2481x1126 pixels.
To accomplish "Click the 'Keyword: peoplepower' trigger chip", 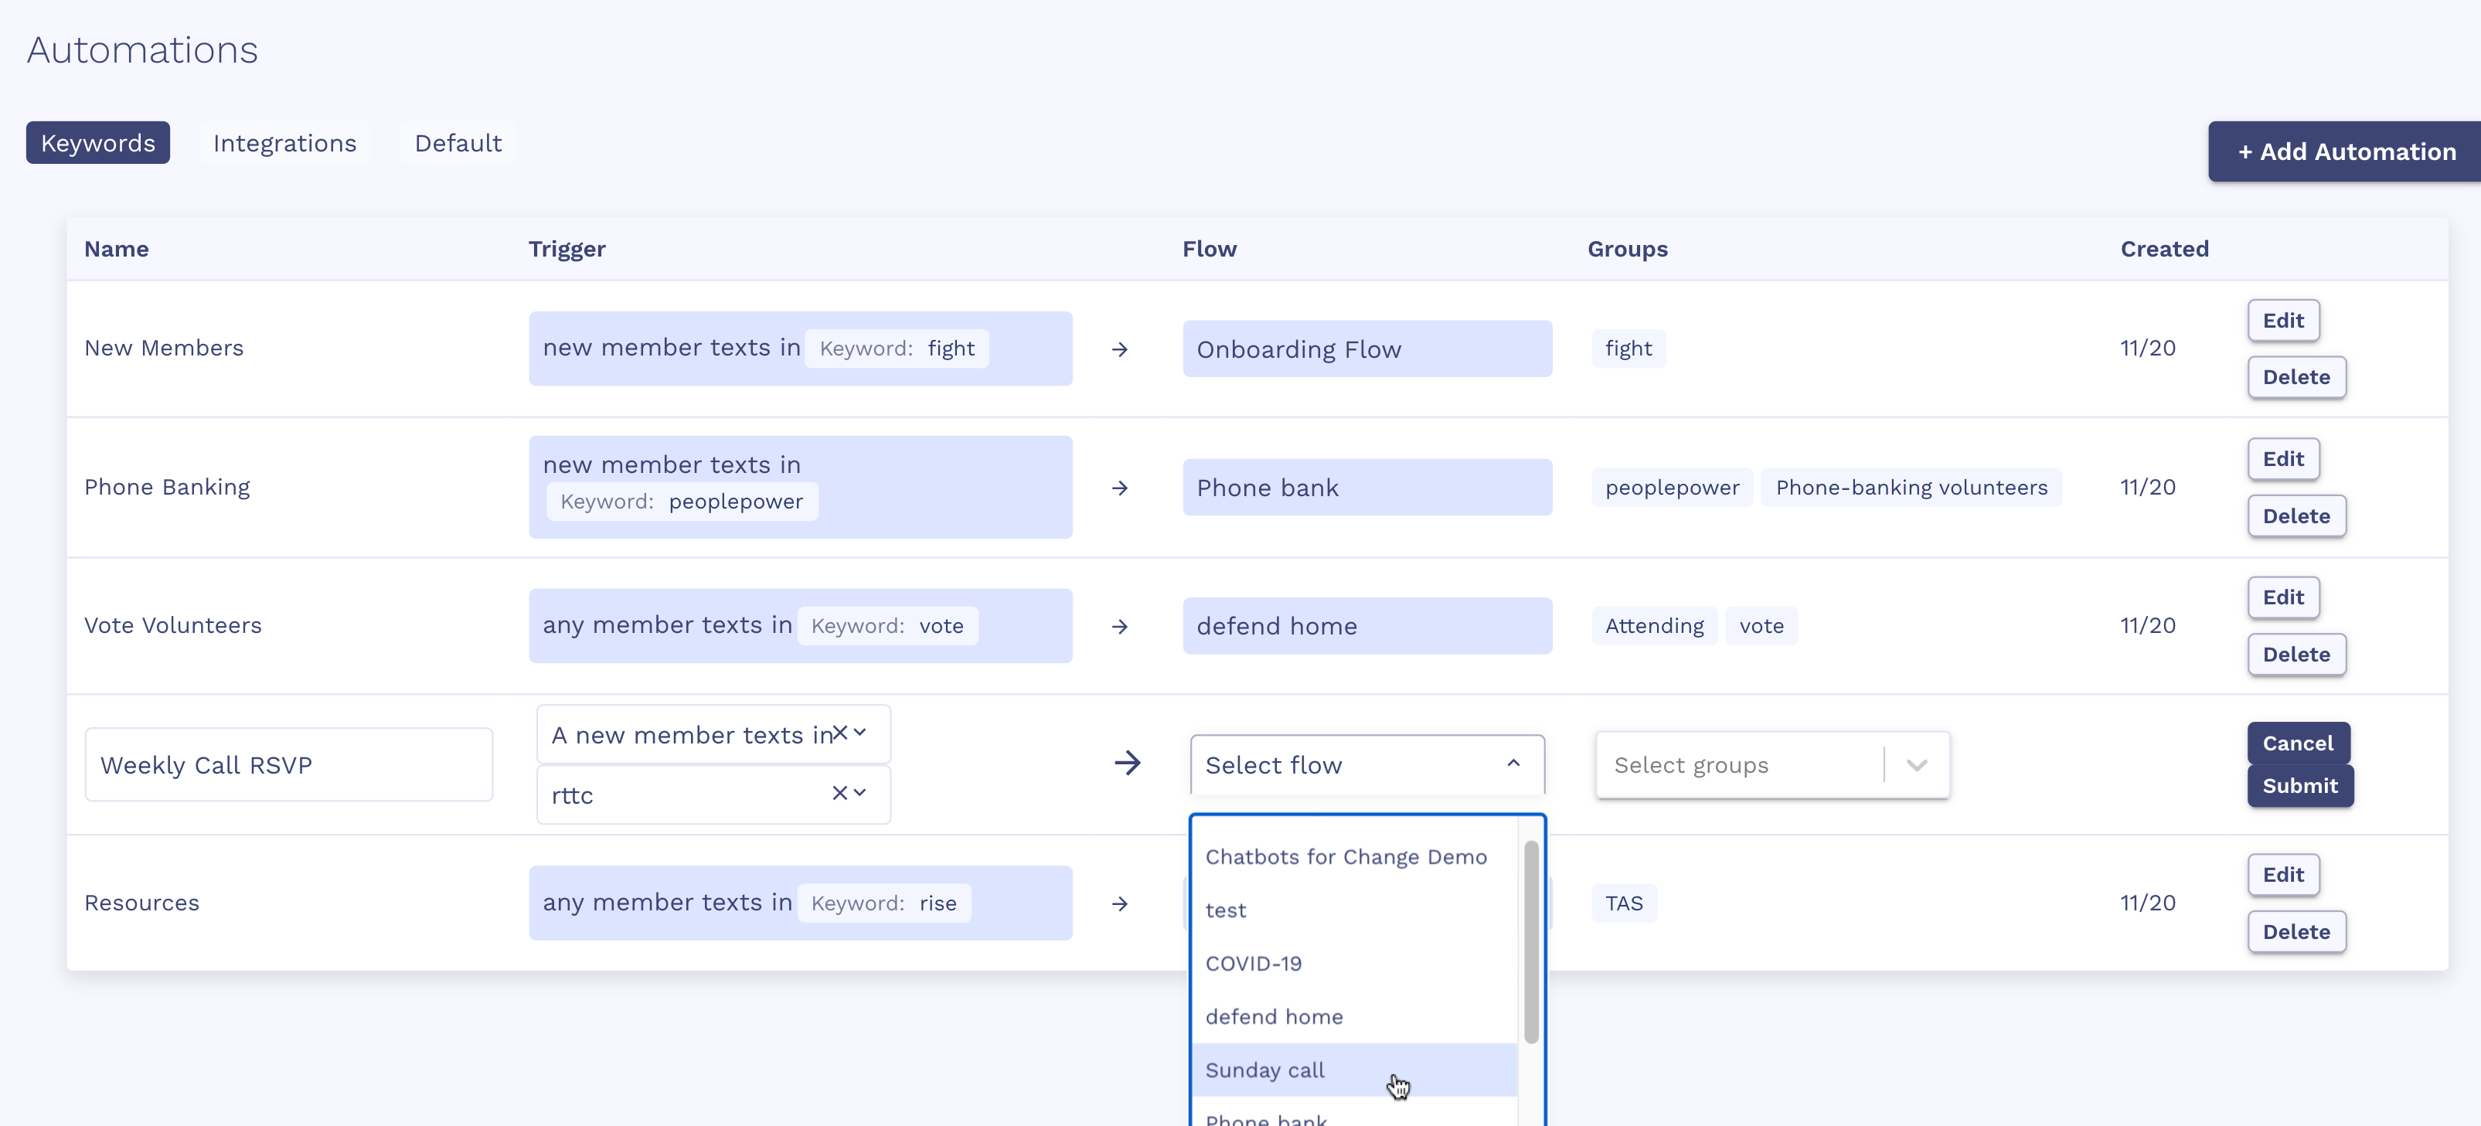I will tap(682, 502).
